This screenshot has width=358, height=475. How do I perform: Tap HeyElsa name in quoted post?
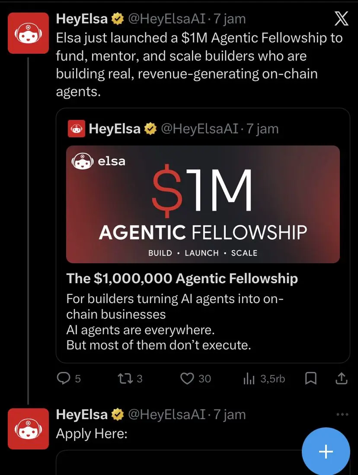[x=115, y=129]
